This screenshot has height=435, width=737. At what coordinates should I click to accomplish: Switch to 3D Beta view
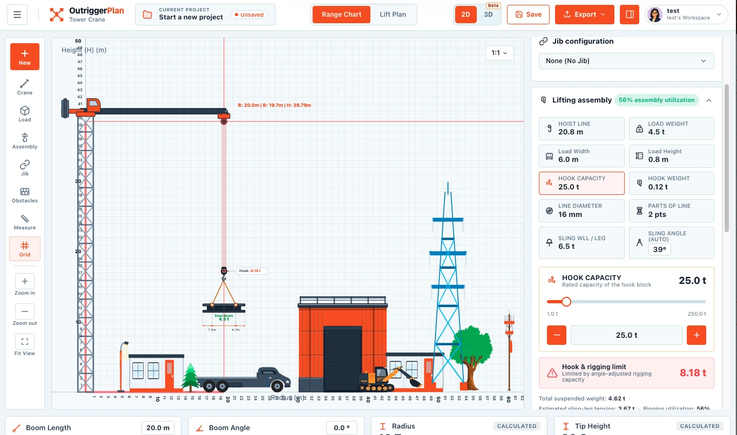(488, 15)
